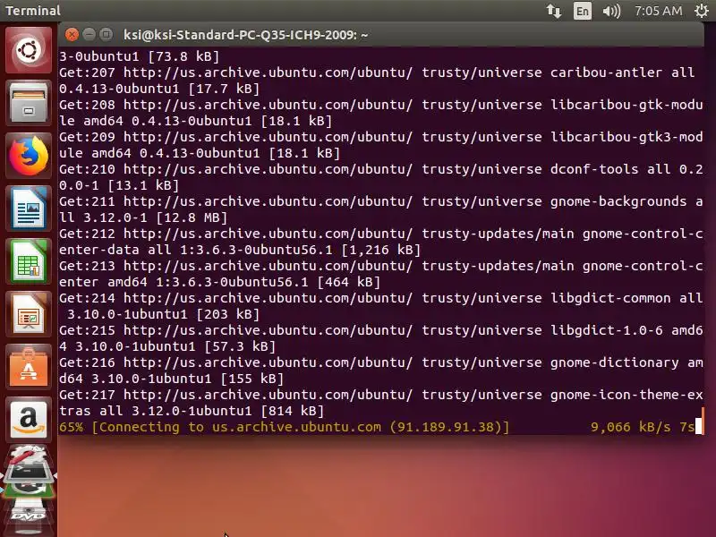This screenshot has width=716, height=537.
Task: Maximize the terminal window
Action: tap(106, 34)
